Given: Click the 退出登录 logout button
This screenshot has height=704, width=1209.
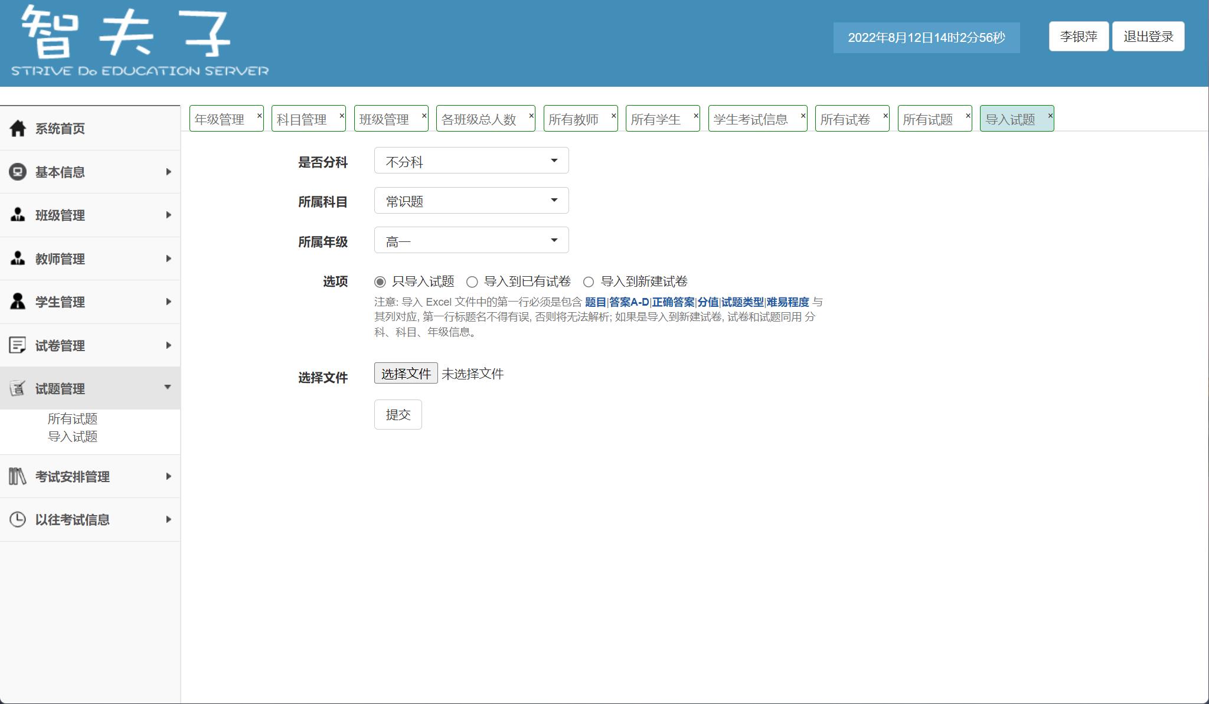Looking at the screenshot, I should tap(1148, 36).
